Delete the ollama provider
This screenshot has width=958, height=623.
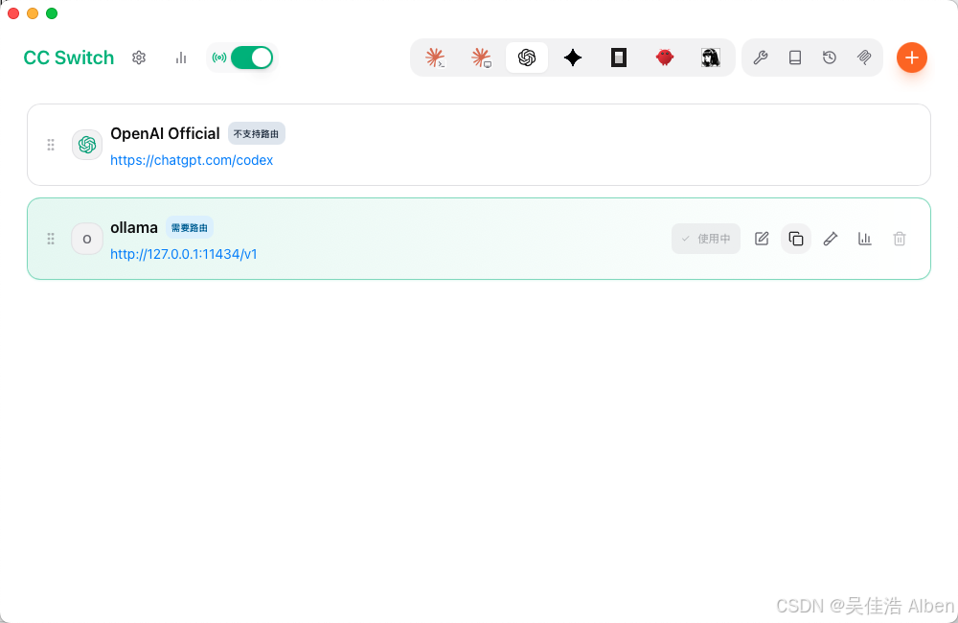900,239
